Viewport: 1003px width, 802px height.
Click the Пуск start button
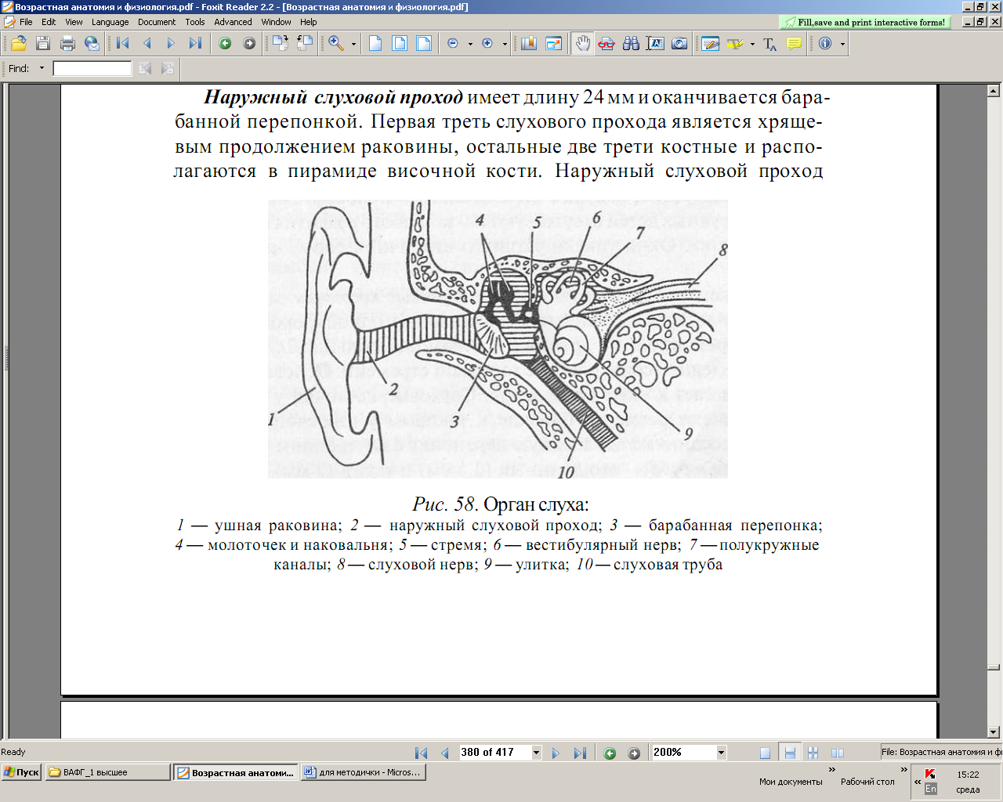[x=21, y=772]
